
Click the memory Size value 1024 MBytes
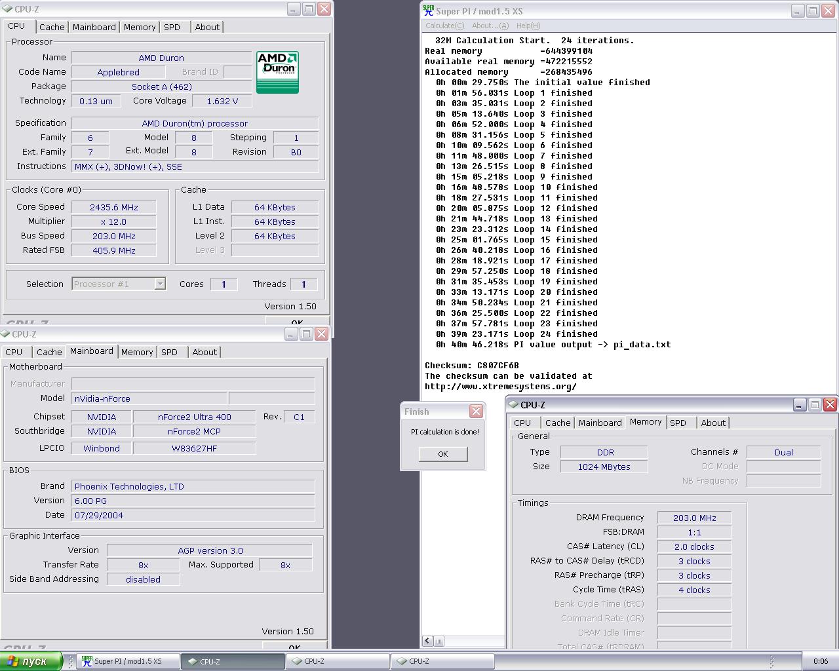pos(604,467)
